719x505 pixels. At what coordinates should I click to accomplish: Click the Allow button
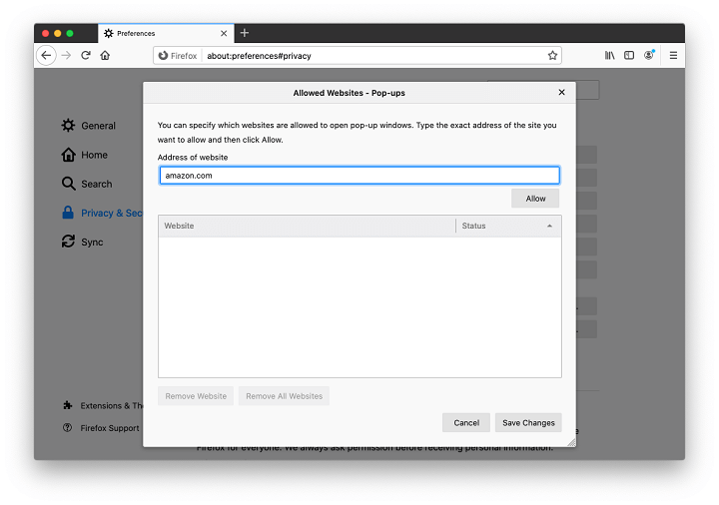click(535, 199)
